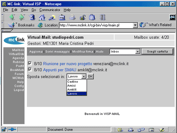Open Mailbox in the sidebar
177x133 pixels.
coord(18,50)
